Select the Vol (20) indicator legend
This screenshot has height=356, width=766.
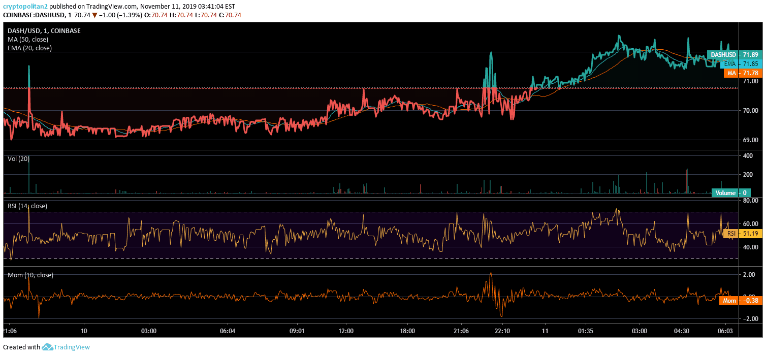[x=18, y=159]
